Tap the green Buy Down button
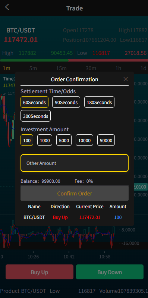This screenshot has width=148, height=298. click(110, 272)
